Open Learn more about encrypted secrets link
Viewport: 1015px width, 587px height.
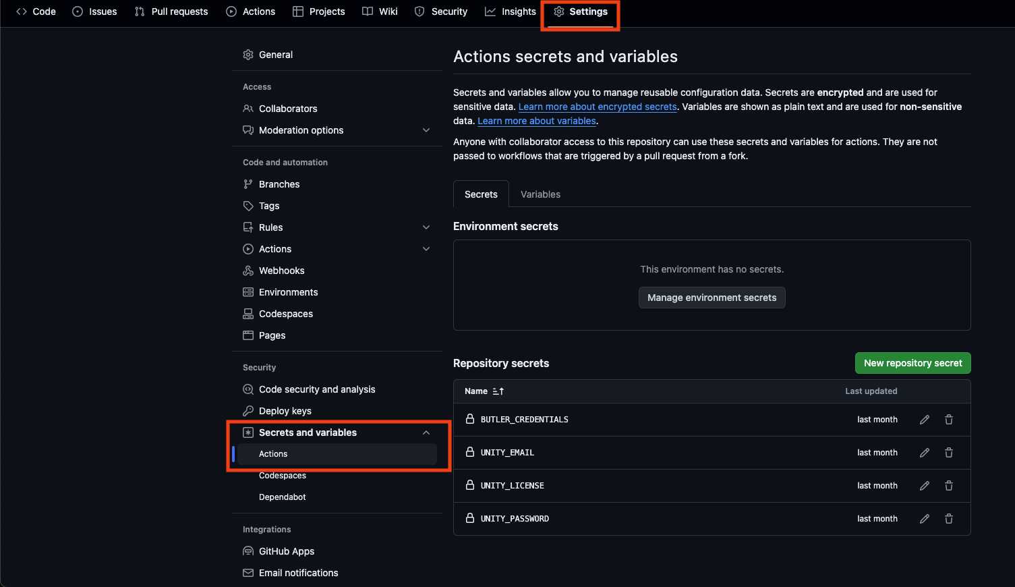coord(598,107)
